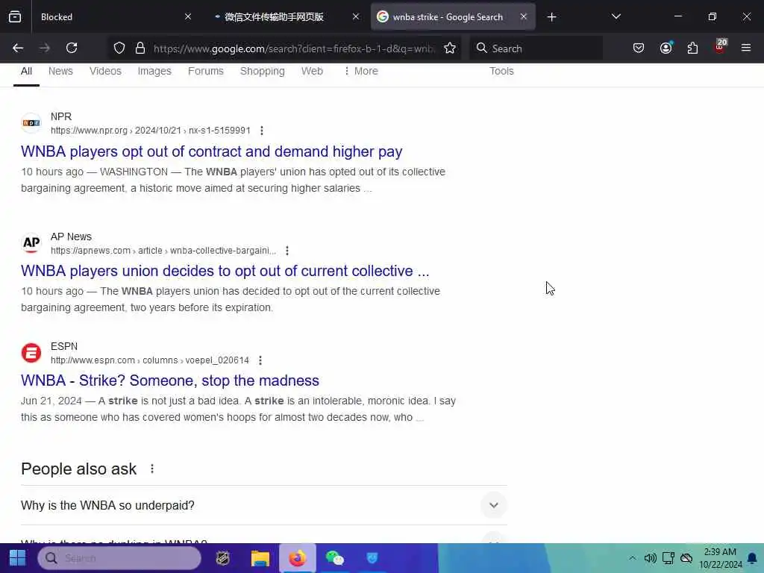
Task: Open options for NPR result
Action: coord(262,131)
